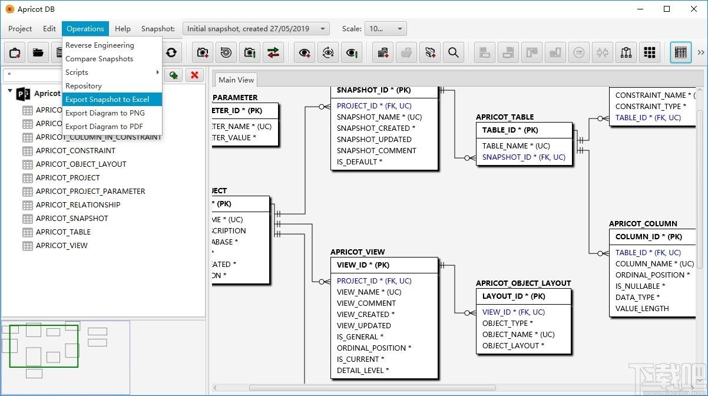708x396 pixels.
Task: Select the VIEW_ID * (PK) entity header
Action: 385,265
